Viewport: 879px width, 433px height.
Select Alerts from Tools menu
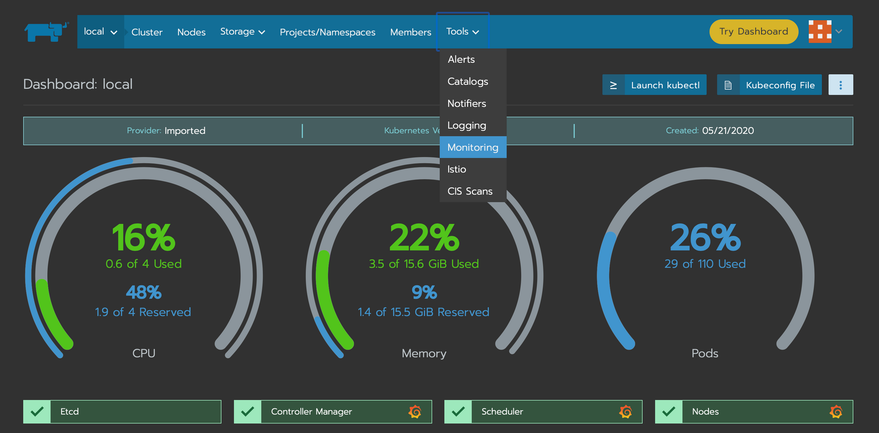(x=473, y=59)
